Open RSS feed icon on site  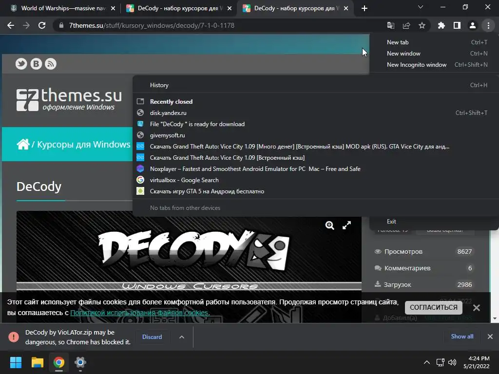[x=51, y=64]
